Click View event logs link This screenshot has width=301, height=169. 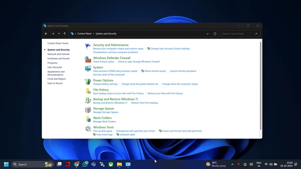pos(104,134)
